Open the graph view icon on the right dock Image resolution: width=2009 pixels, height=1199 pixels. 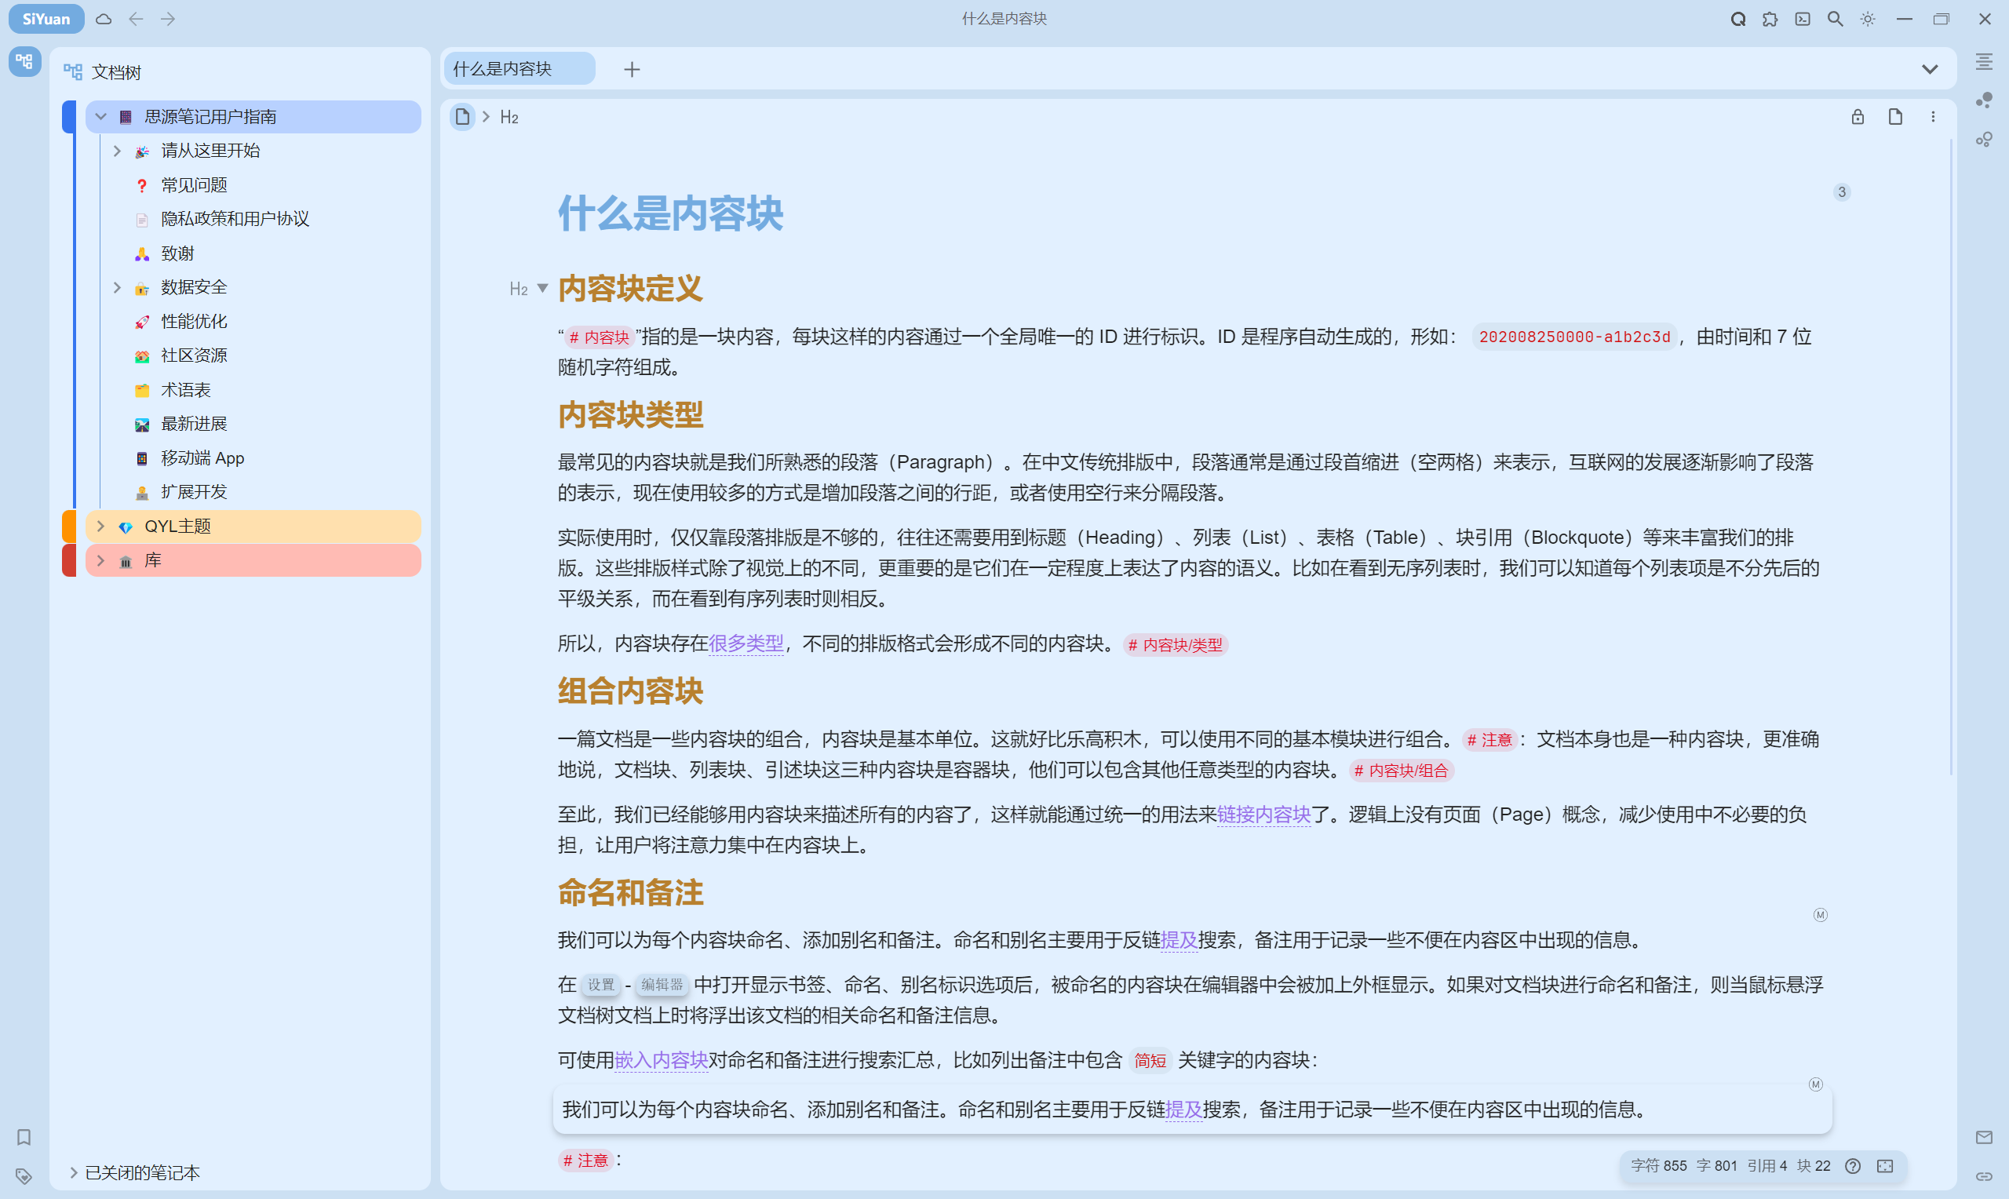point(1984,100)
